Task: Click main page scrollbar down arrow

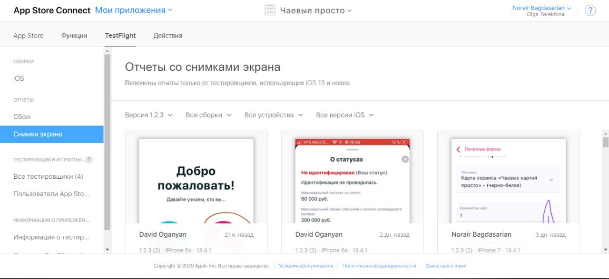Action: (x=605, y=249)
